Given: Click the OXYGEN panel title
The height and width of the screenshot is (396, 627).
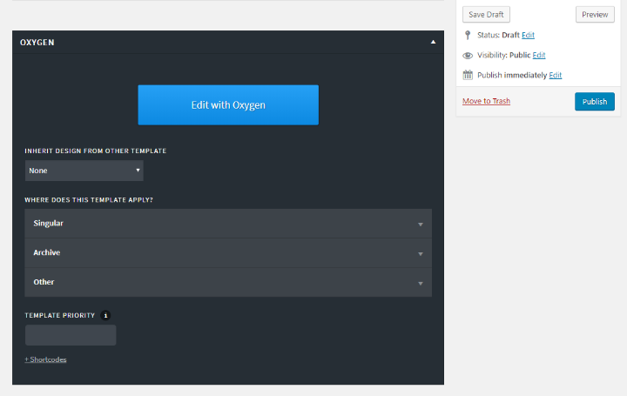Looking at the screenshot, I should click(37, 43).
